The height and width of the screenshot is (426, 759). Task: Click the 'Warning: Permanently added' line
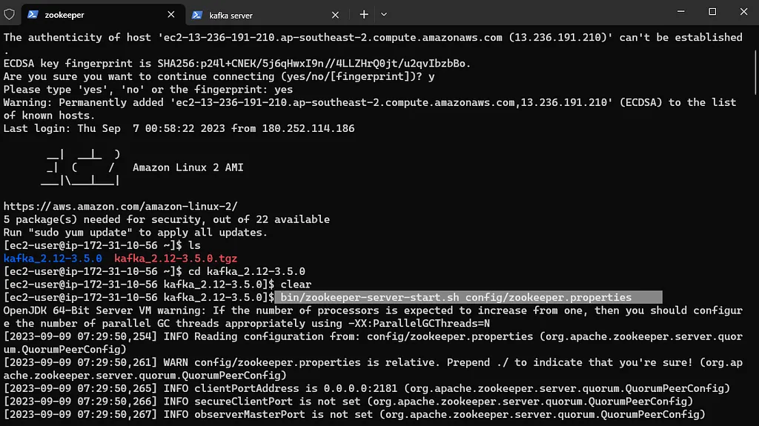370,109
